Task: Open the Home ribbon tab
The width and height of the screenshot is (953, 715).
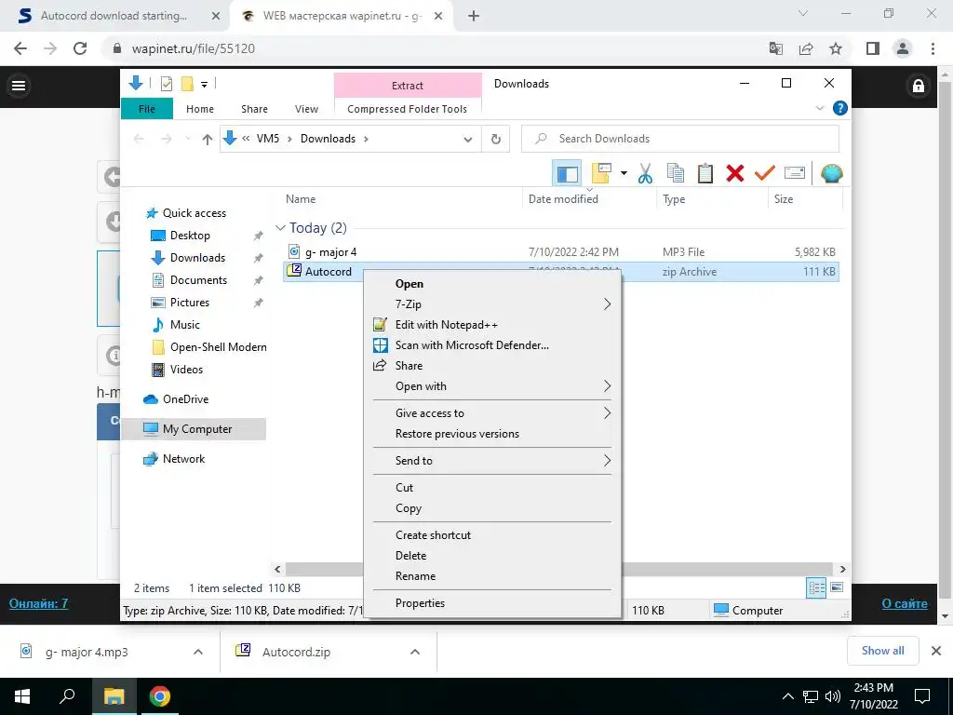Action: 200,109
